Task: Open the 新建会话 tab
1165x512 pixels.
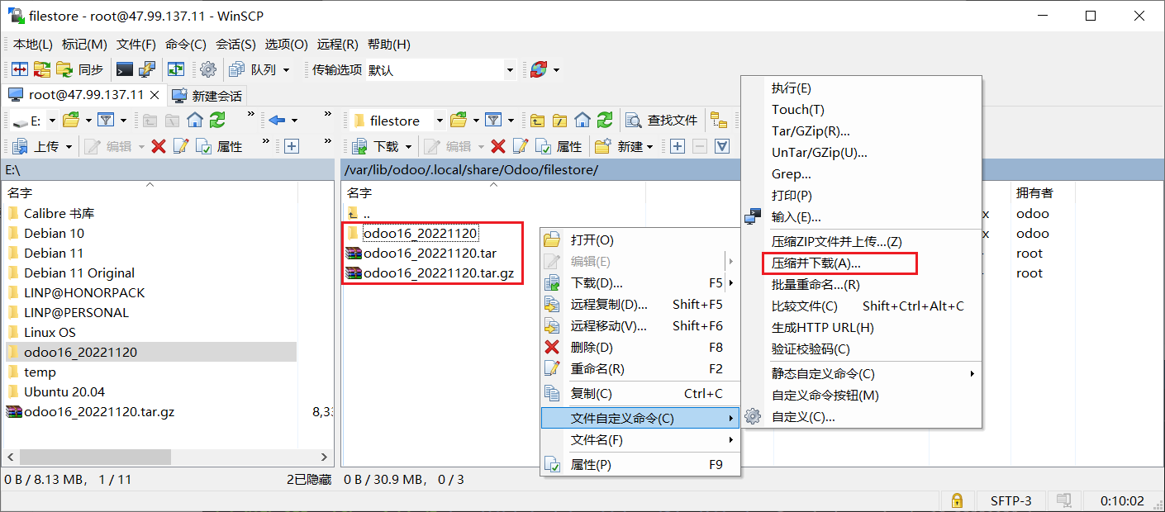Action: 207,96
